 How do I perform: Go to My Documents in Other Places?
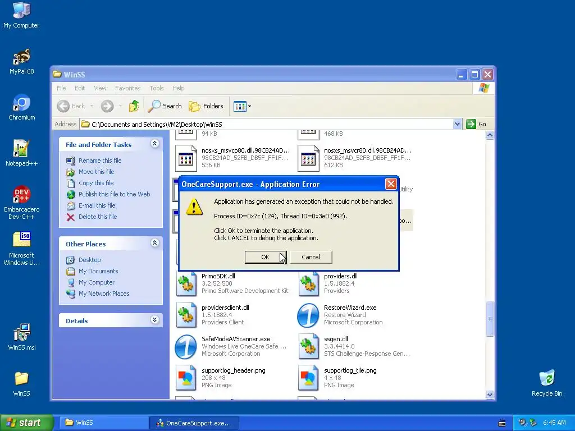[x=98, y=271]
